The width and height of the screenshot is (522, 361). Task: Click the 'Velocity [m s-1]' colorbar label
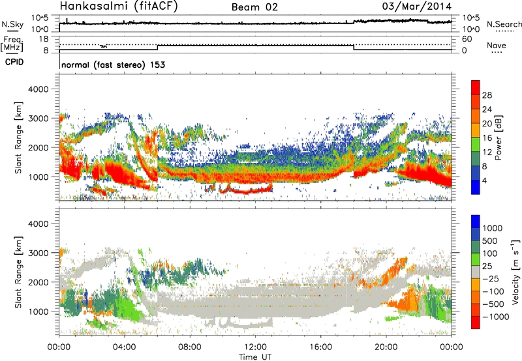(x=515, y=272)
